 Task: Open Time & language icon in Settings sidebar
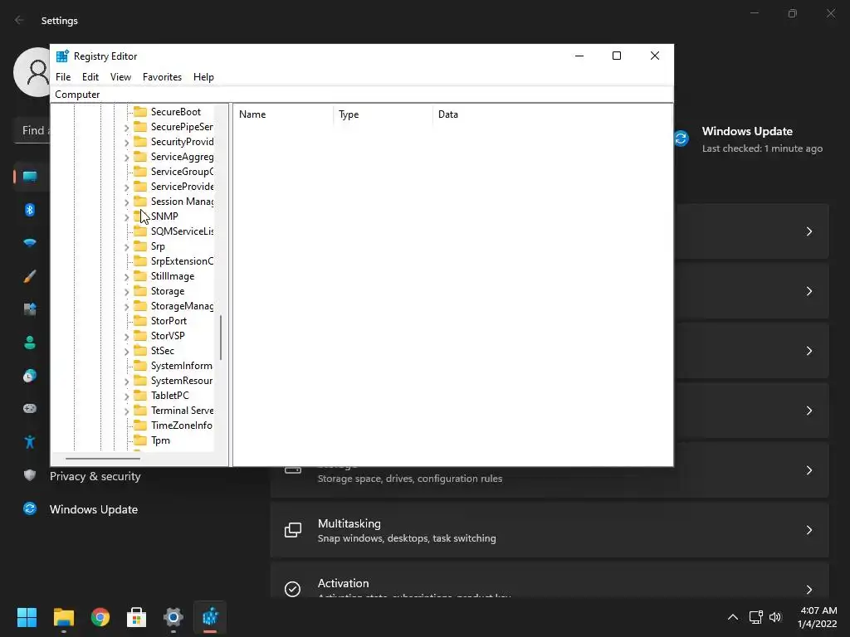tap(30, 376)
